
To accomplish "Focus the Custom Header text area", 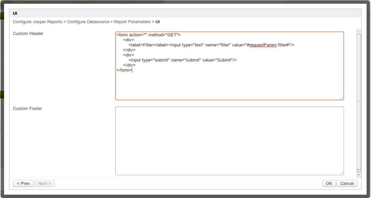I will pyautogui.click(x=229, y=84).
